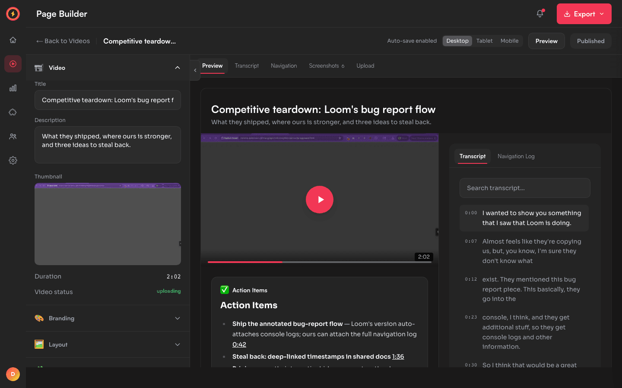The height and width of the screenshot is (388, 622).
Task: Open the Videos sidebar icon
Action: coord(13,64)
